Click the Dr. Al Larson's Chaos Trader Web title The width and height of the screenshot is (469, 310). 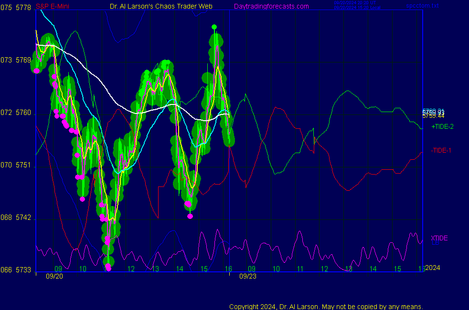(x=161, y=6)
